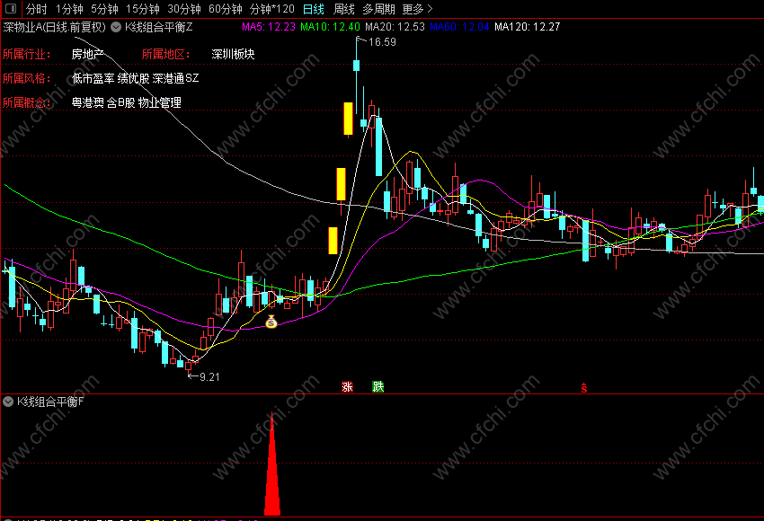This screenshot has width=764, height=521.
Task: Select the 1分钟 period tab
Action: tap(69, 9)
